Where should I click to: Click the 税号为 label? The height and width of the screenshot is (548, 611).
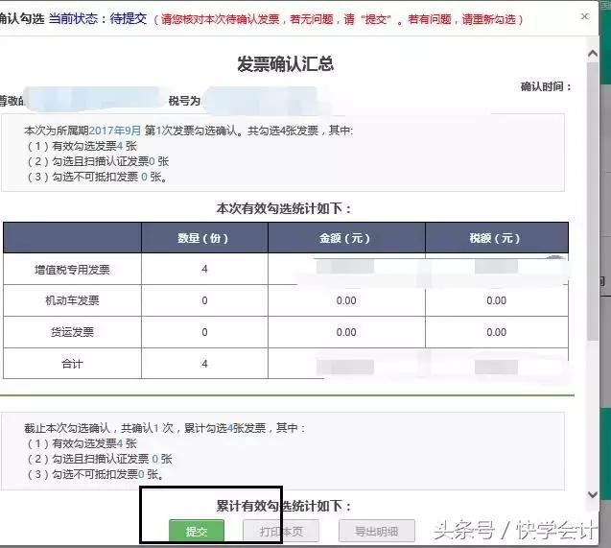tap(184, 101)
